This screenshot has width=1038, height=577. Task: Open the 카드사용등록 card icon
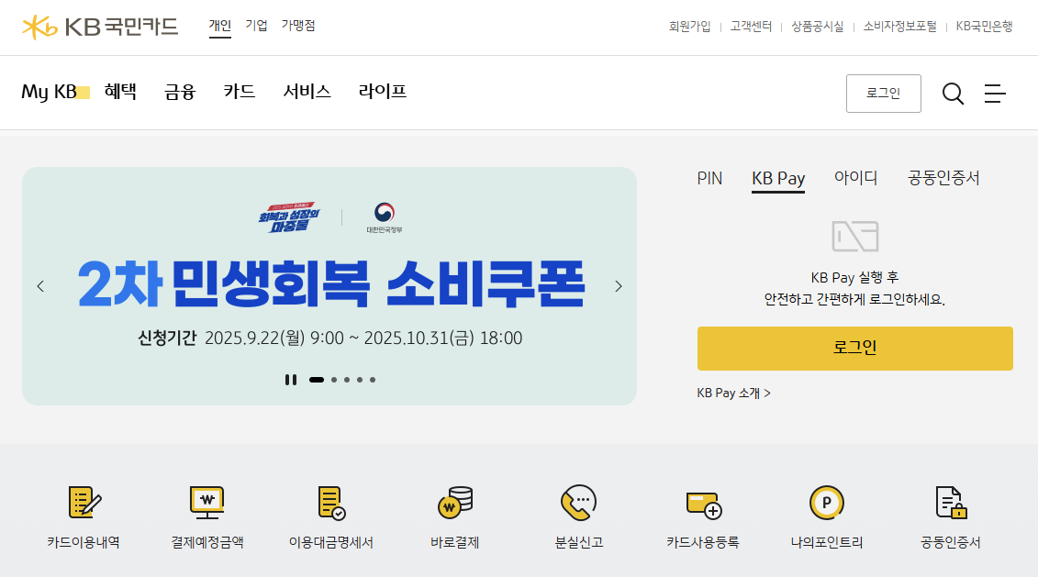point(703,505)
